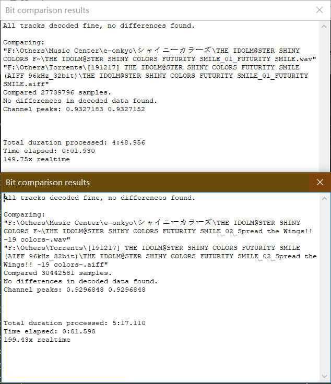The image size is (331, 384).
Task: Click the "Total duration processed: 4:48.956" line
Action: (74, 142)
